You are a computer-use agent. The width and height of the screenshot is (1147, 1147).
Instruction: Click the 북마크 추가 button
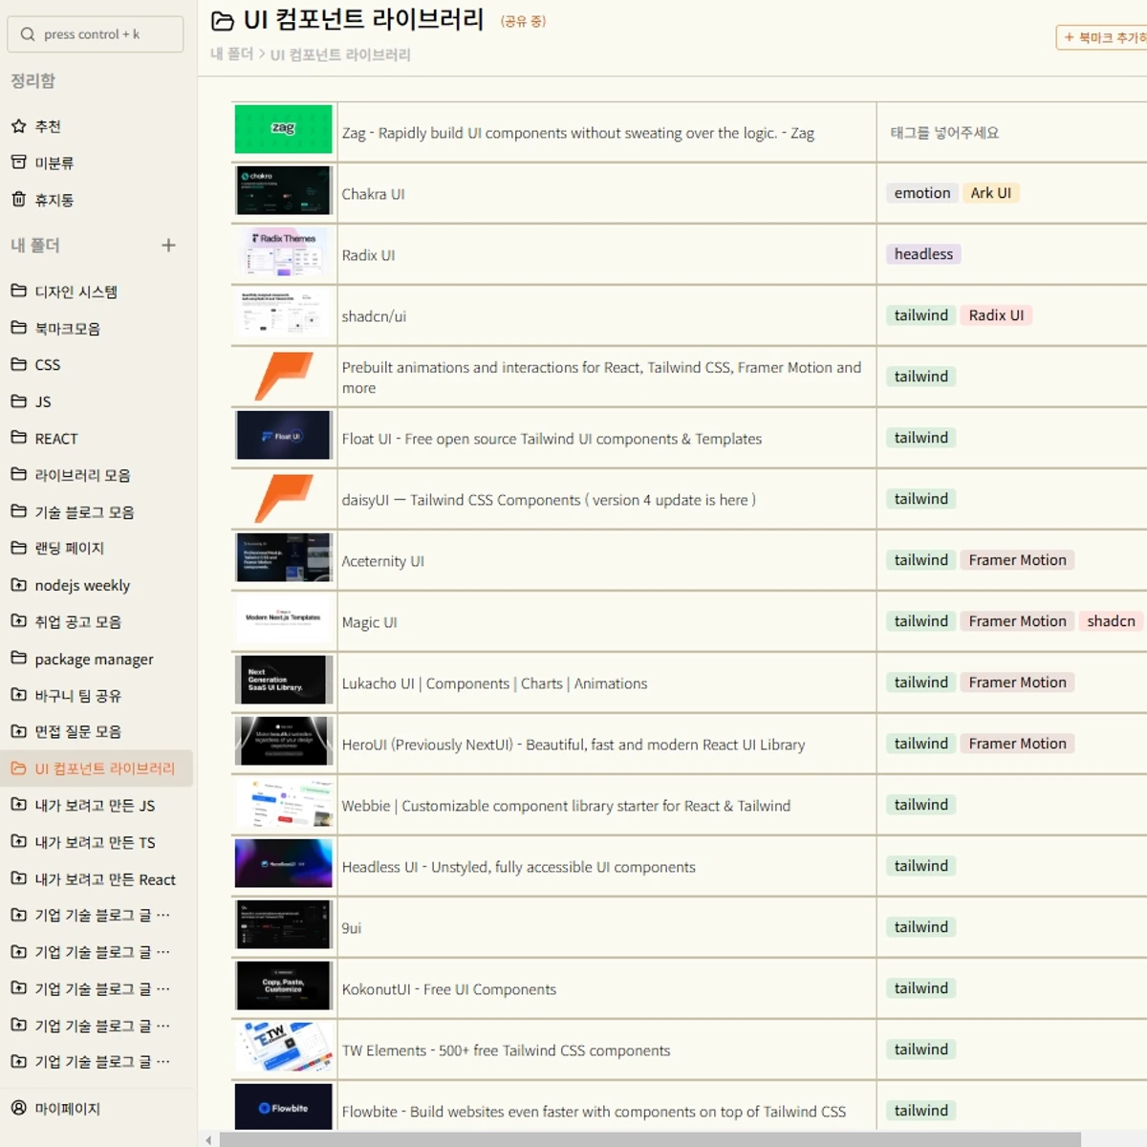point(1102,37)
